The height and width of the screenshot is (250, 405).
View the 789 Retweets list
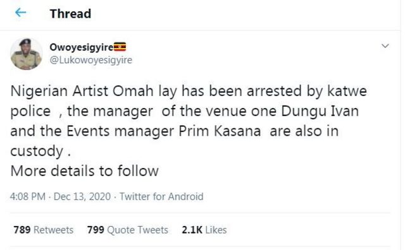tap(44, 230)
